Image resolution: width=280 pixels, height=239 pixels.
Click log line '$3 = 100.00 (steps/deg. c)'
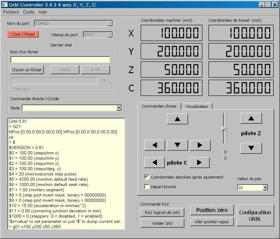click(x=35, y=169)
